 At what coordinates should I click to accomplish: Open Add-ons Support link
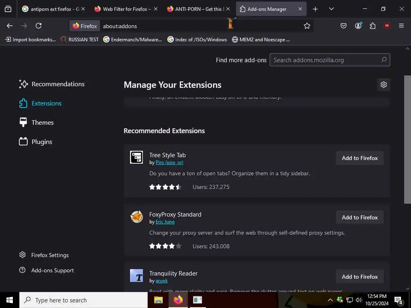point(47,270)
